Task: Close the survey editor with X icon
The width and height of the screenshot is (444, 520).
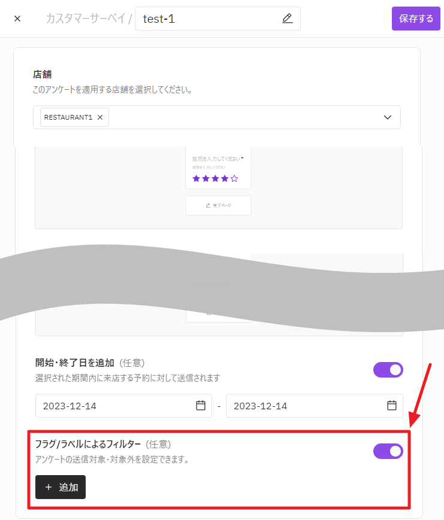Action: 17,19
